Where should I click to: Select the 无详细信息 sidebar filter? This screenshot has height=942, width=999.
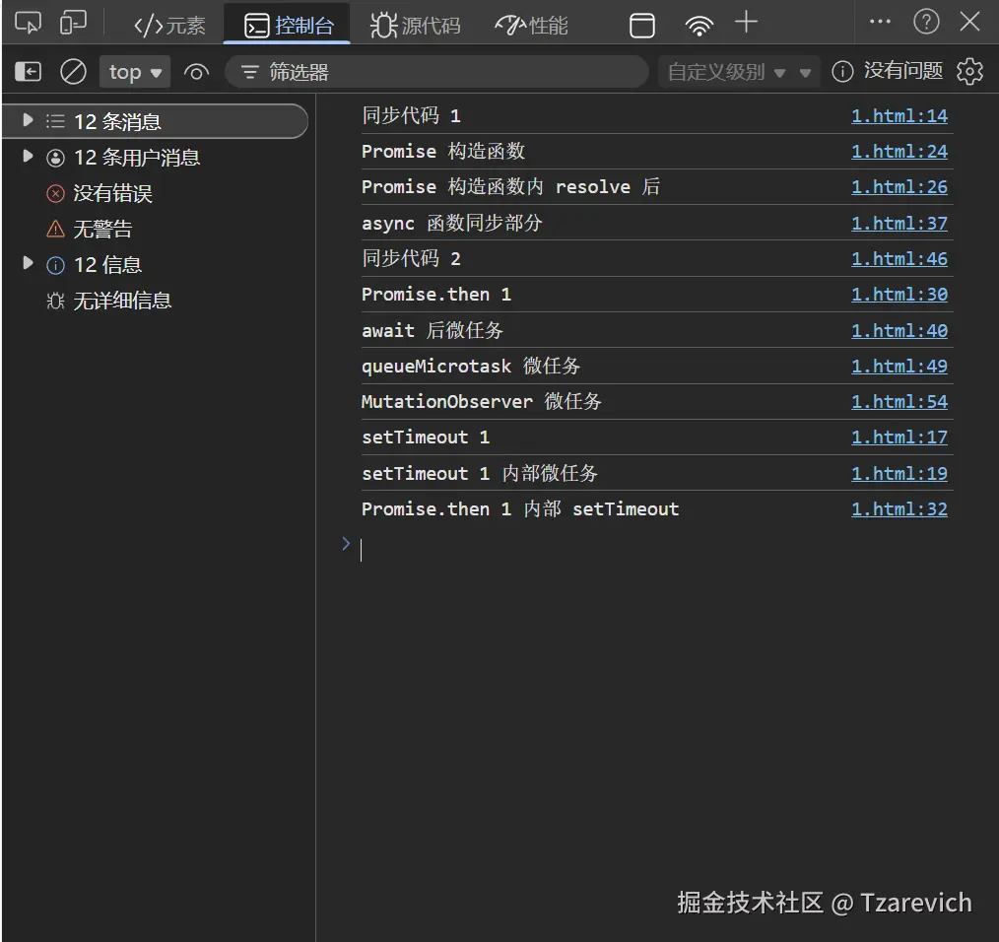(122, 301)
